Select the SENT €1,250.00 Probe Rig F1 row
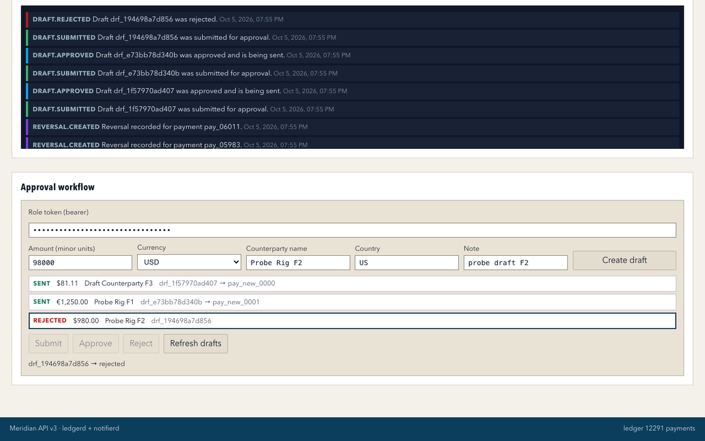 (352, 302)
